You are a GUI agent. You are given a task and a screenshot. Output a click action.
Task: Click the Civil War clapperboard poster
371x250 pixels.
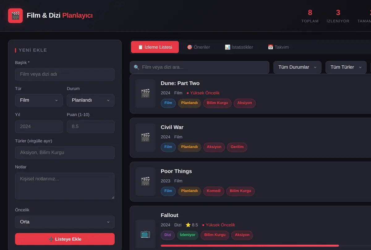point(145,137)
